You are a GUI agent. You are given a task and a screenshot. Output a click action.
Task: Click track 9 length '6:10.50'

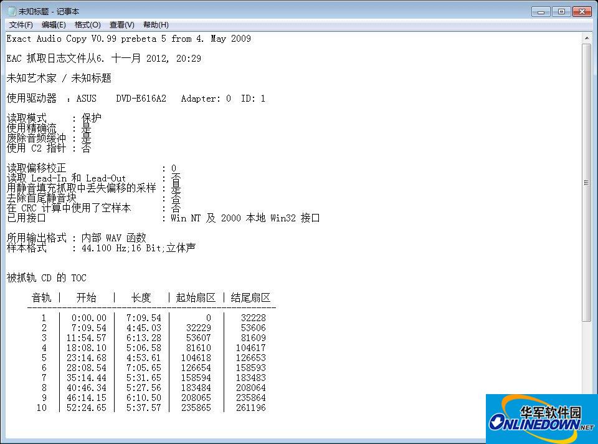coord(144,397)
